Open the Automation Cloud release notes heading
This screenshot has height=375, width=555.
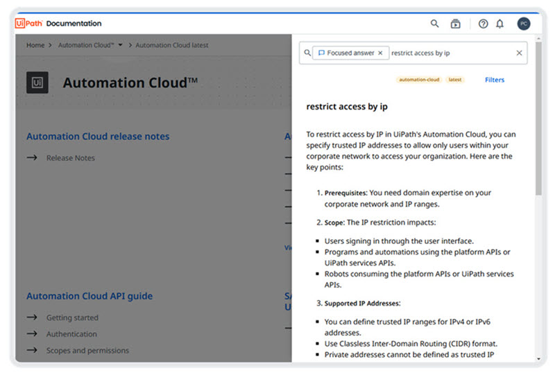coord(98,137)
